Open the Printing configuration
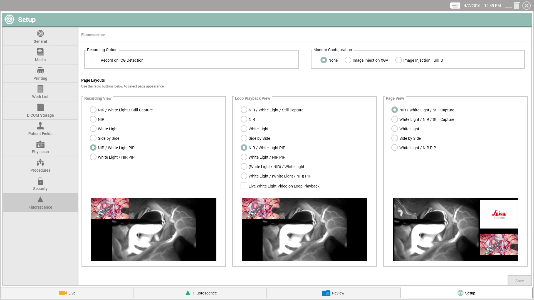Viewport: 534px width, 300px height. tap(40, 73)
